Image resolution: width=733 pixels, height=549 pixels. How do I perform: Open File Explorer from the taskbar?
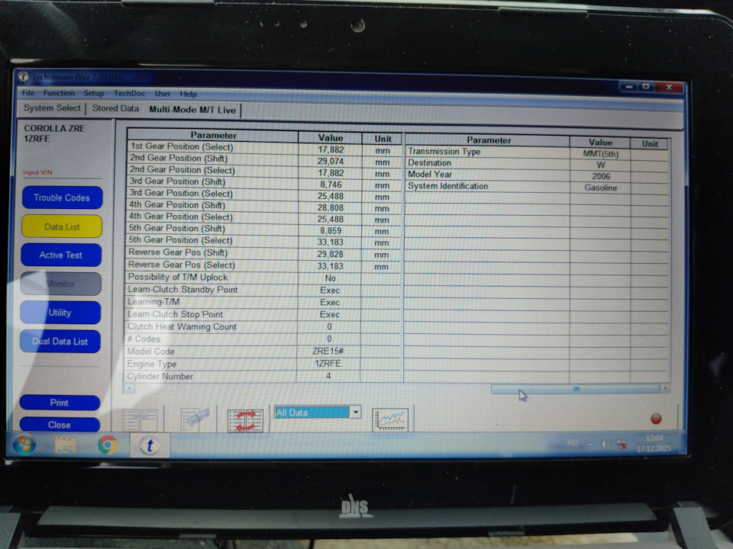point(66,445)
